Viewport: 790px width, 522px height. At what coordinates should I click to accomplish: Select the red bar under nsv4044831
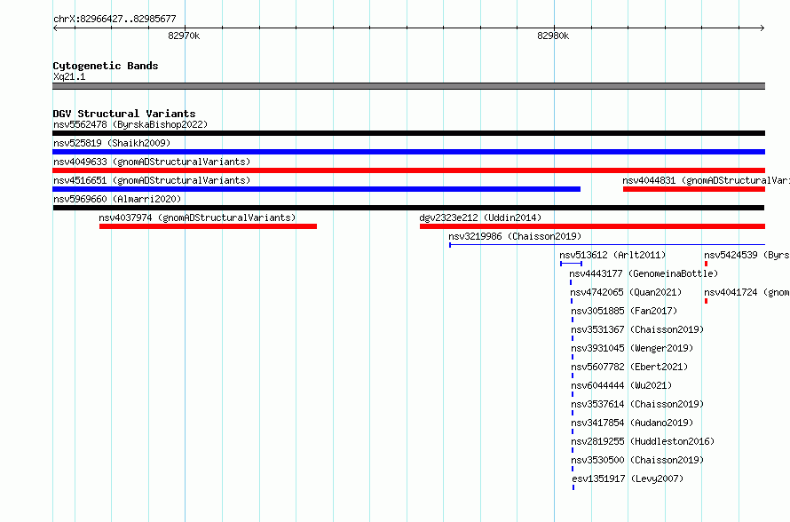[694, 189]
